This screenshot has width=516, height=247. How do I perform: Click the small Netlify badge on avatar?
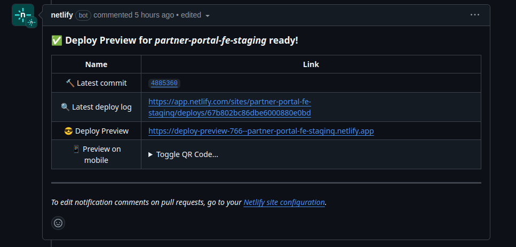click(x=31, y=22)
